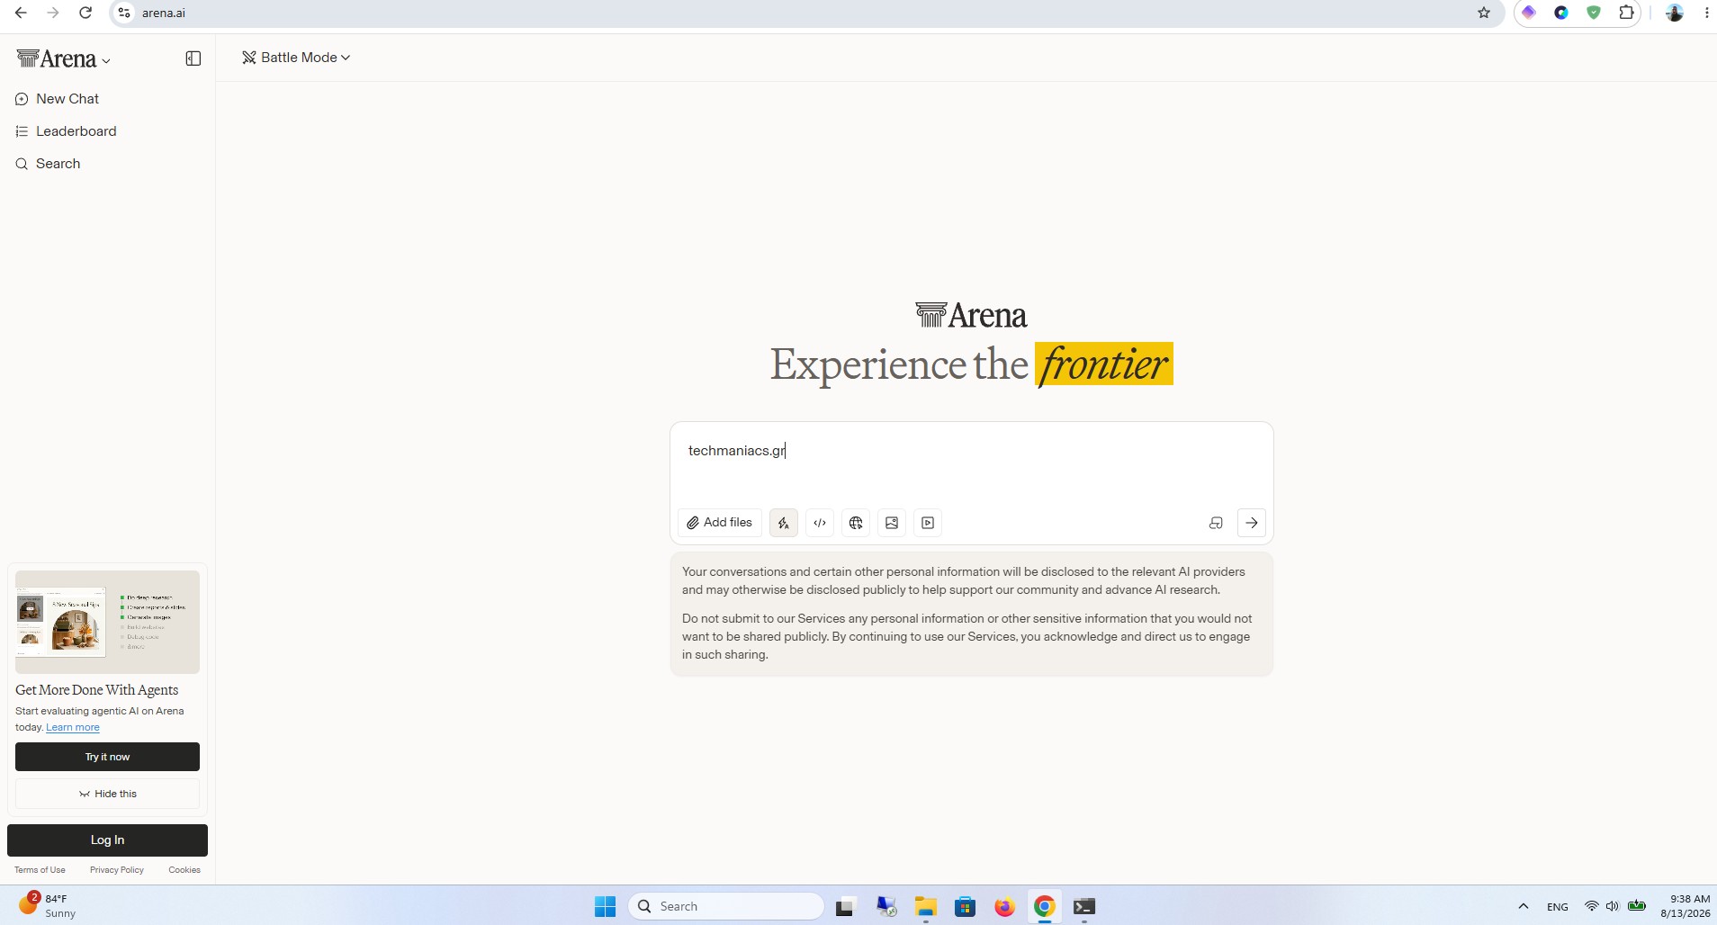The width and height of the screenshot is (1717, 925).
Task: Open the clock showing 9:38 AM
Action: pos(1685,906)
